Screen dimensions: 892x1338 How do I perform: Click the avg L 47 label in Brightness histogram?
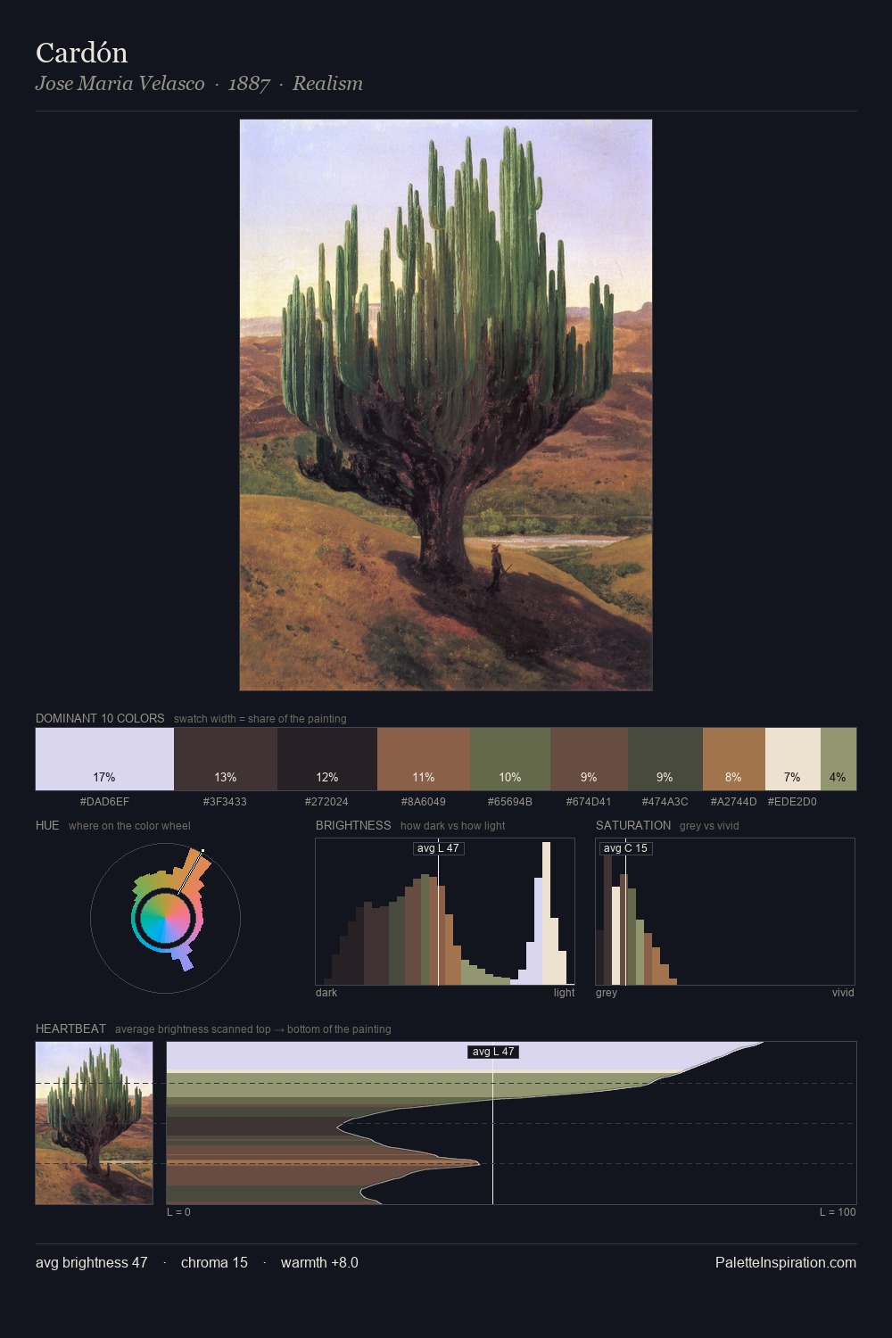(x=438, y=848)
